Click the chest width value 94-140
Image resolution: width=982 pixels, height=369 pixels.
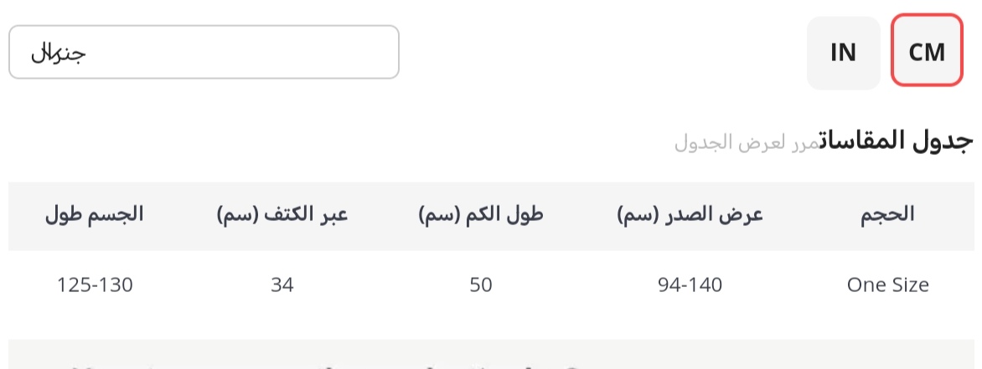(x=690, y=285)
